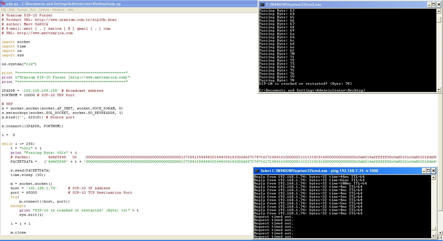Click the 'import socket' line
443x241 pixels.
16,42
